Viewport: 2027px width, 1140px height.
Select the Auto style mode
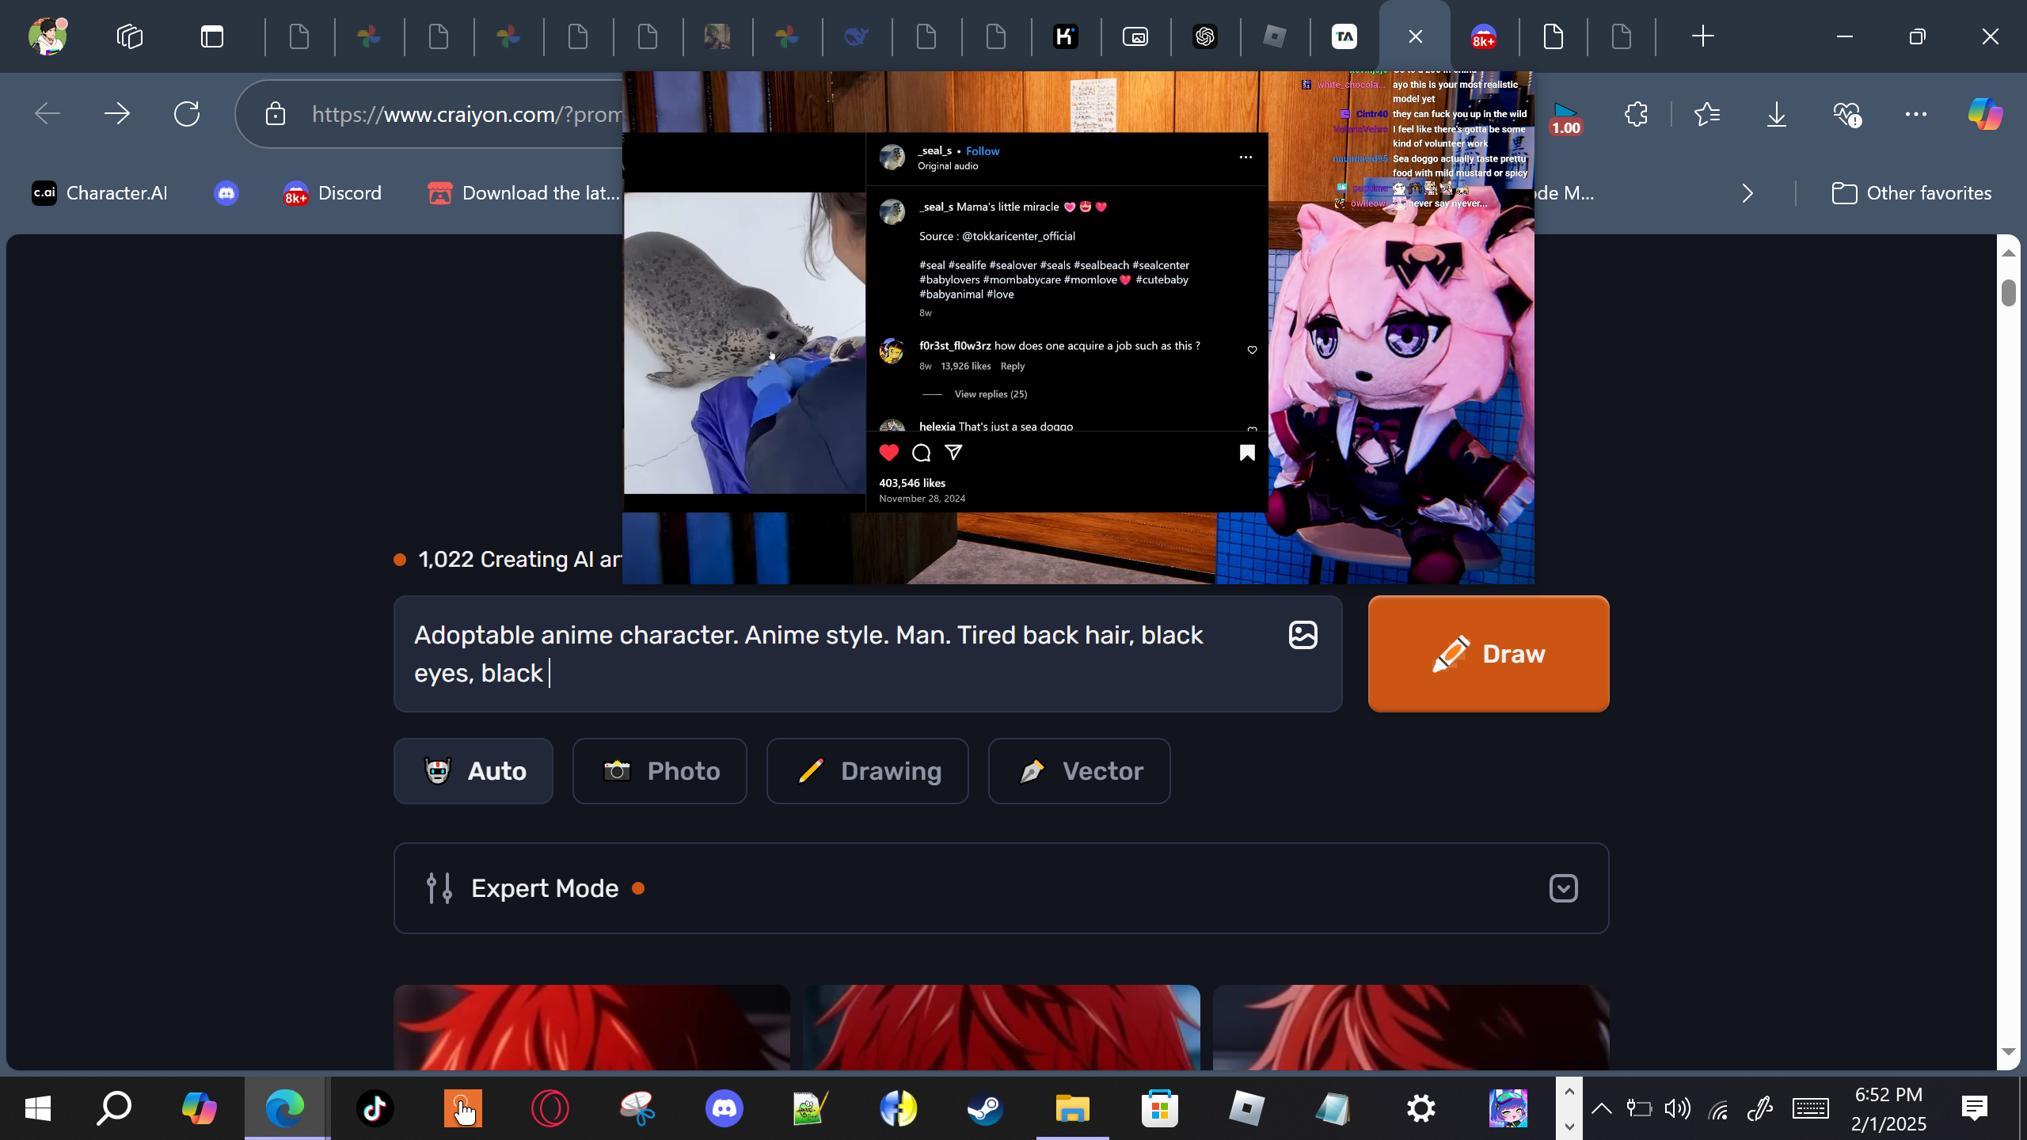(473, 771)
